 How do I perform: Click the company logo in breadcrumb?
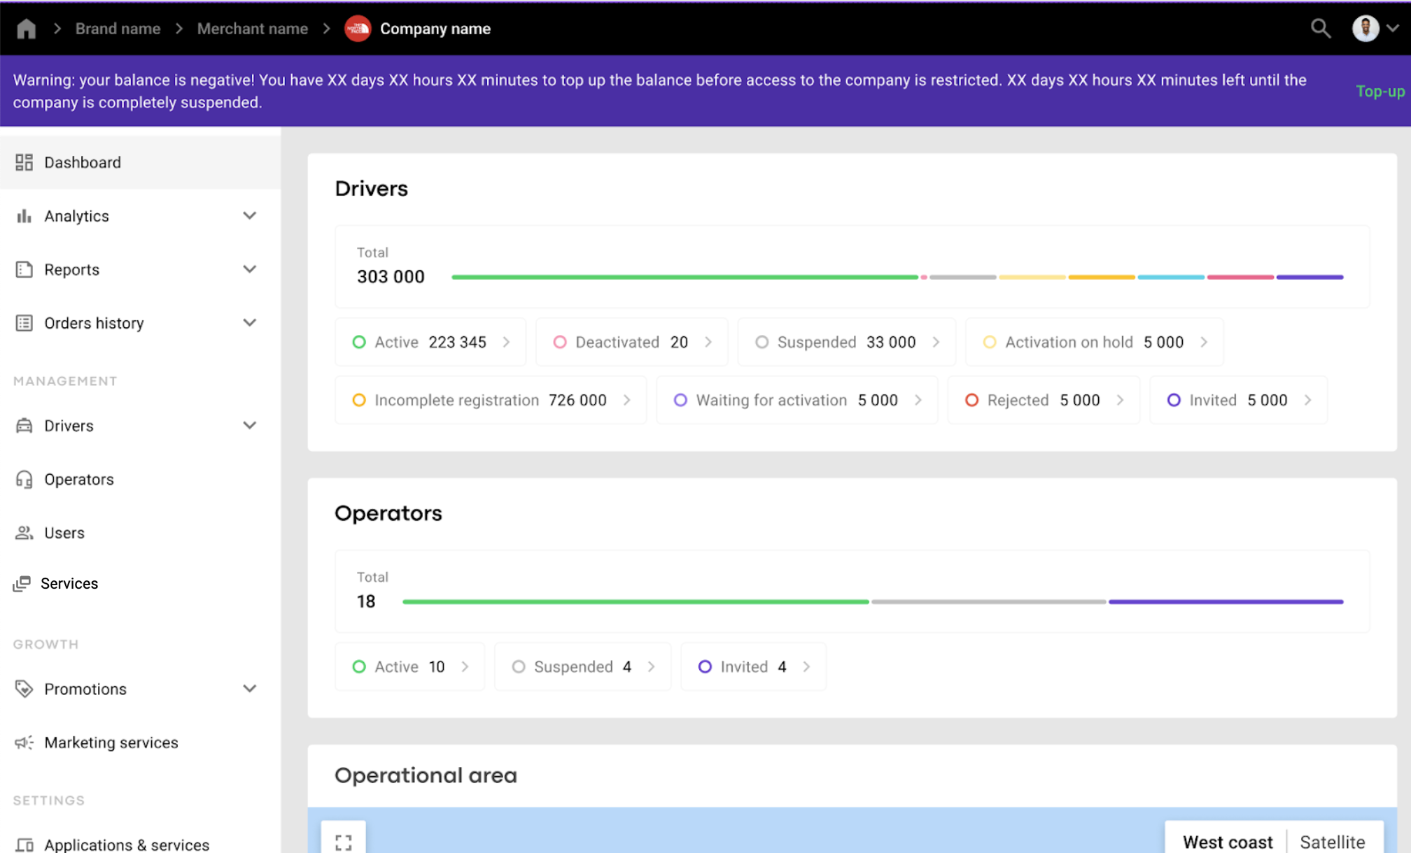tap(358, 29)
